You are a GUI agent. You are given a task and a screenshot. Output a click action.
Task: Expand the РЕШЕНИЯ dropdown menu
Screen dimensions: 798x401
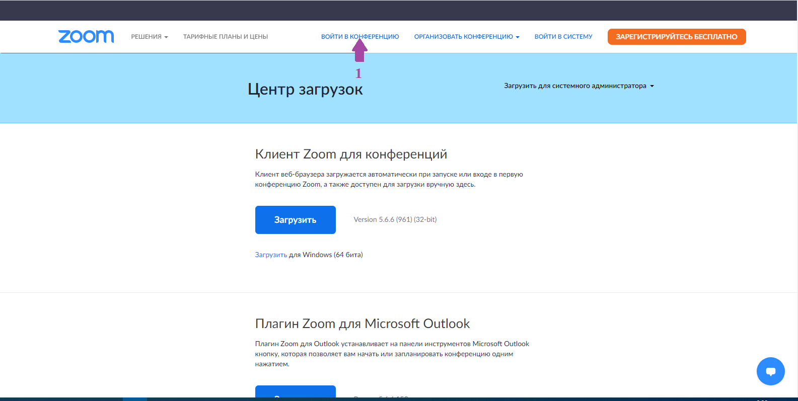click(x=150, y=37)
